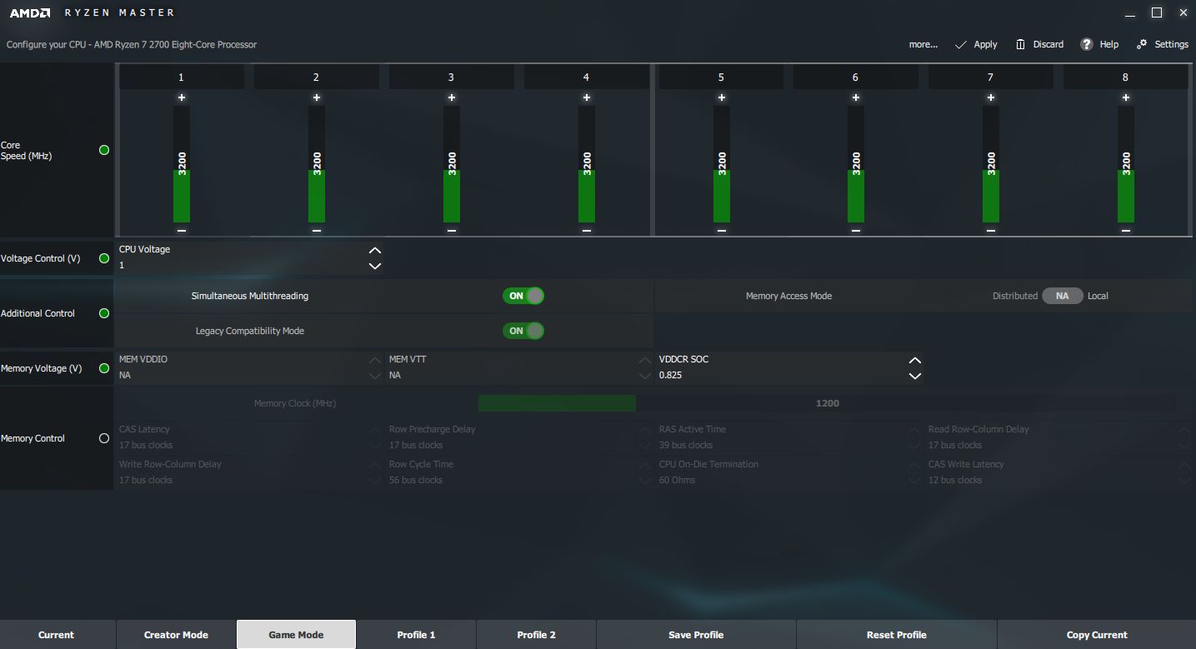Viewport: 1196px width, 649px height.
Task: Increase core 6 speed with plus icon
Action: tap(856, 97)
